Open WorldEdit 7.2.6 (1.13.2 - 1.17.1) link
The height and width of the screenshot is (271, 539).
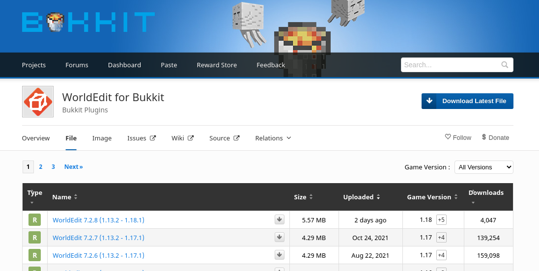[x=98, y=256]
